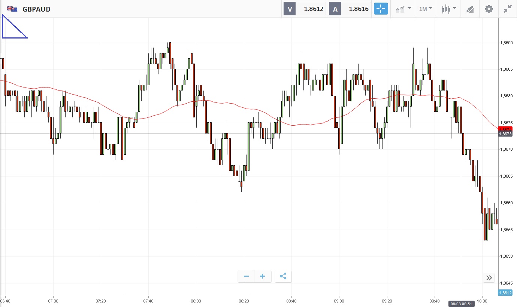517x307 pixels.
Task: Click the red 1,8674 moving average label
Action: tap(505, 129)
